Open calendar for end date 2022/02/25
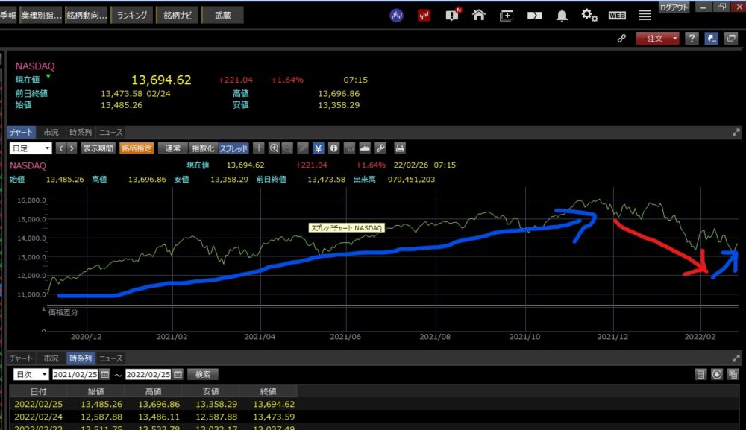Image resolution: width=746 pixels, height=430 pixels. click(x=178, y=374)
